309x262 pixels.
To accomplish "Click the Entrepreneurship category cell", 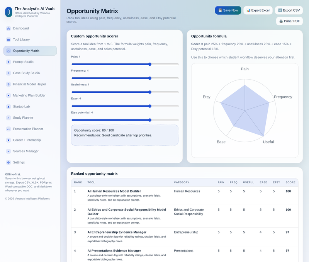I will (186, 232).
